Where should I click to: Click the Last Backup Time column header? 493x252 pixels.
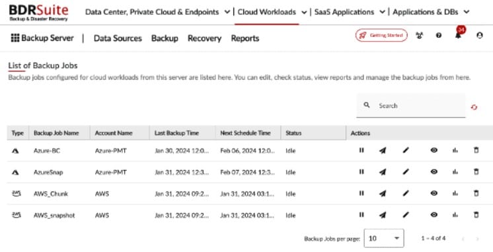click(x=176, y=133)
